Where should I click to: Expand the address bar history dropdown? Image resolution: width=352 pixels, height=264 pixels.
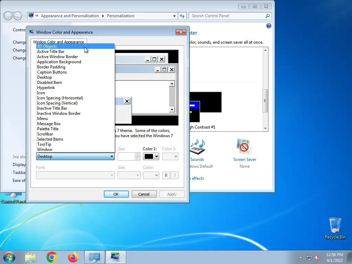[174, 16]
